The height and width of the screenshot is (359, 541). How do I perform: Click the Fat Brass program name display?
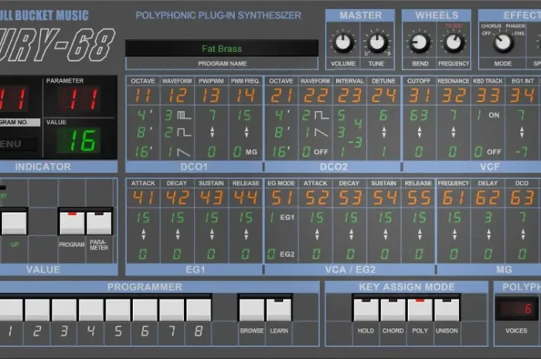point(222,49)
